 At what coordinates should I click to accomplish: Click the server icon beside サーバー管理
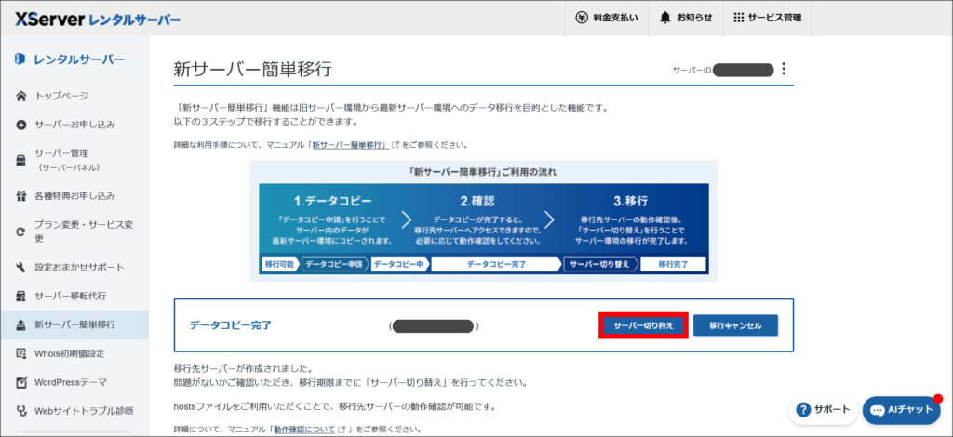[21, 160]
